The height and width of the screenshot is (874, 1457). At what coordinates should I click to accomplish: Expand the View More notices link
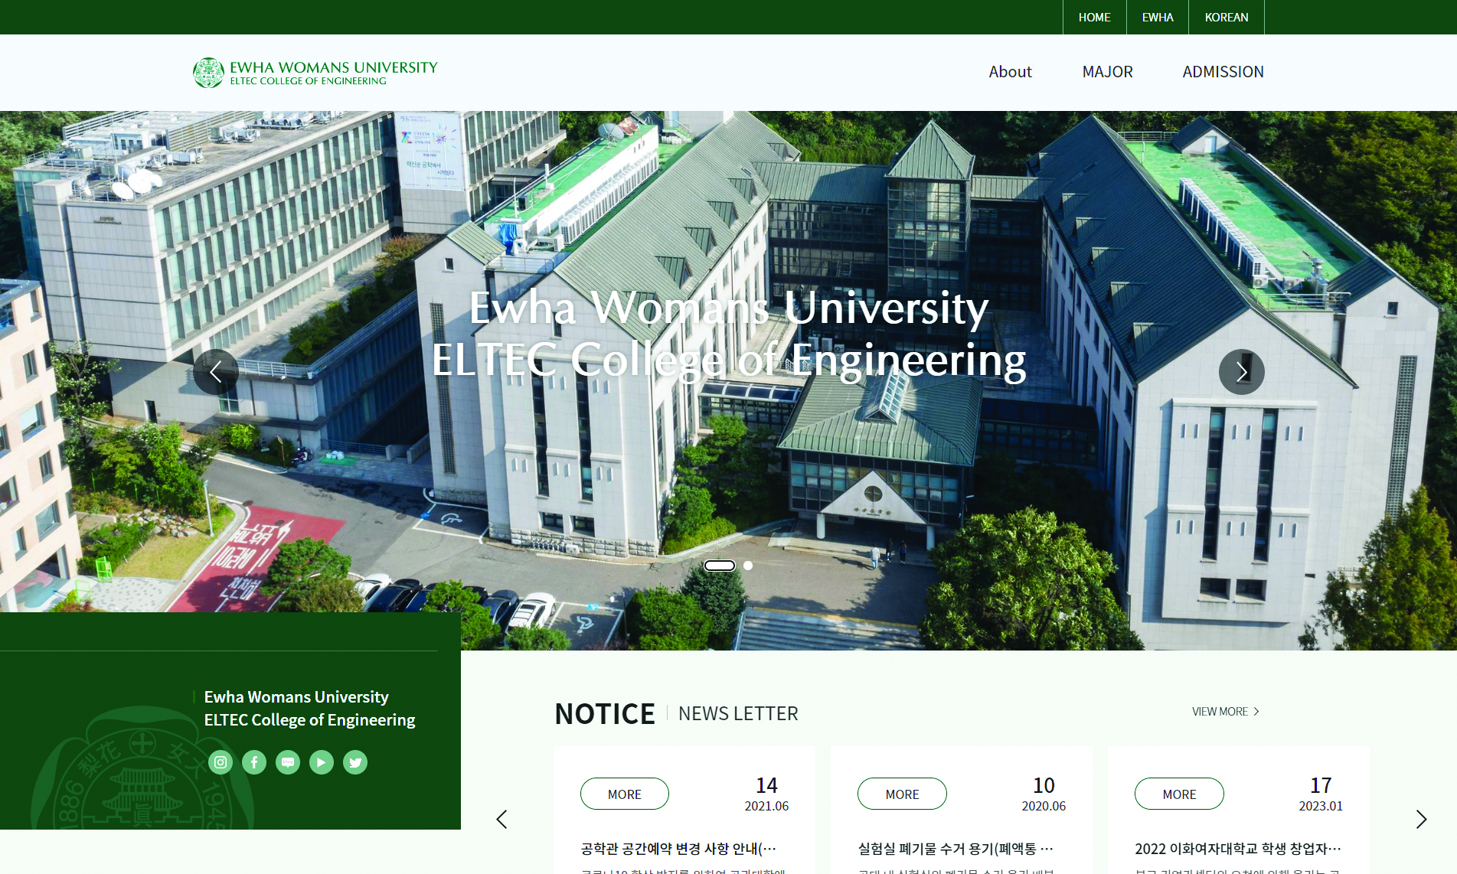[1225, 712]
